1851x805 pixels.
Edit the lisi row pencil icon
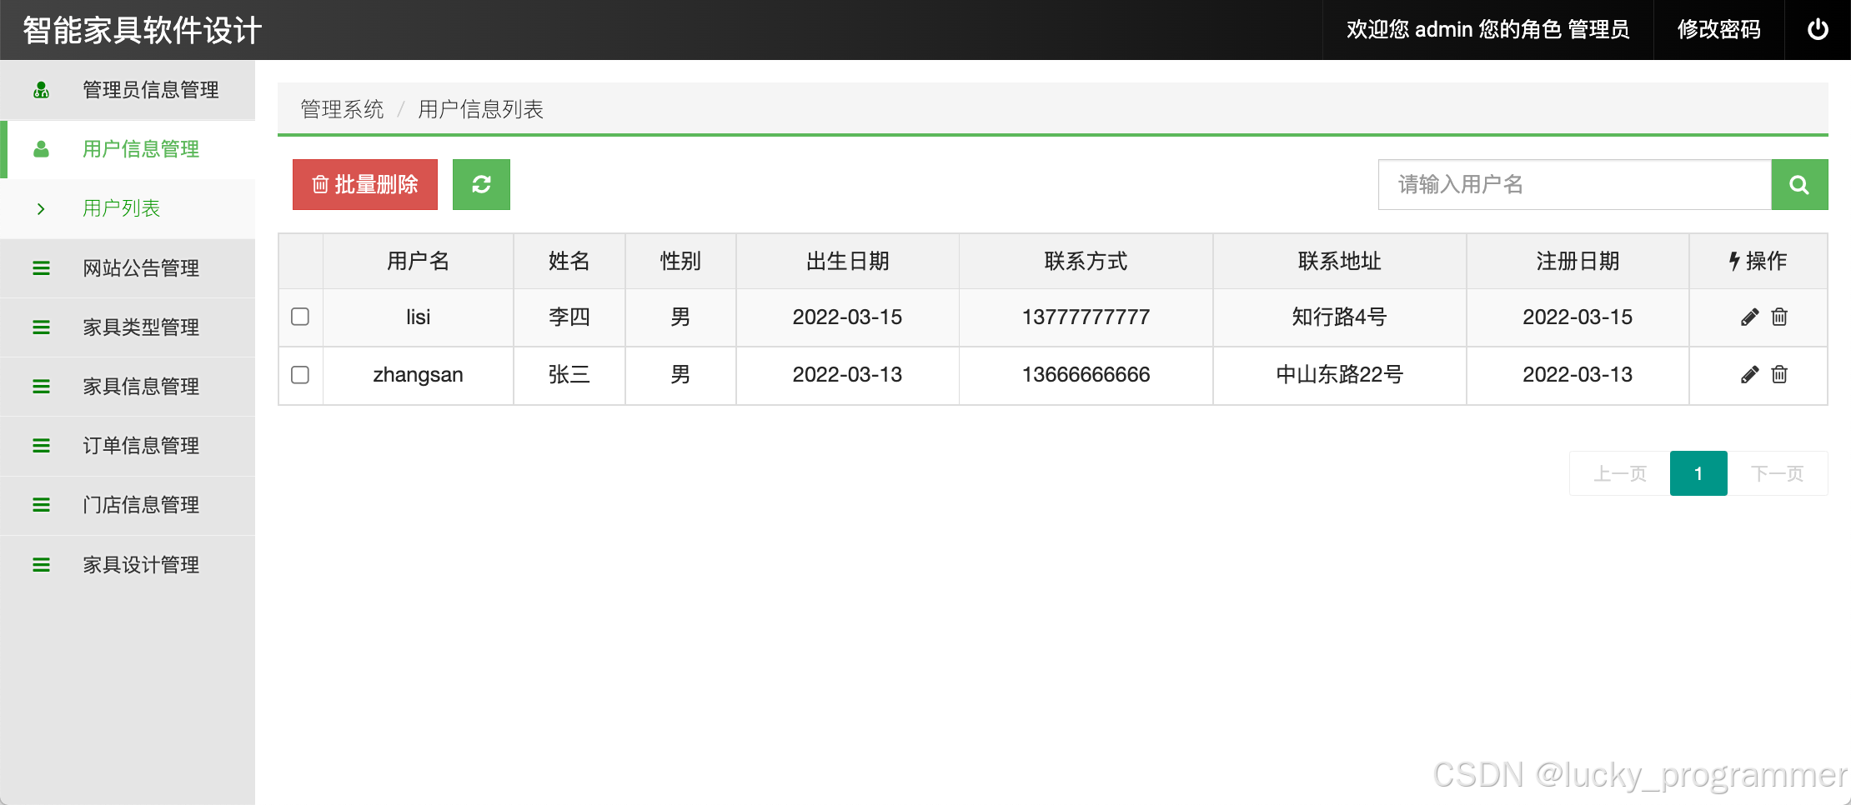coord(1749,317)
